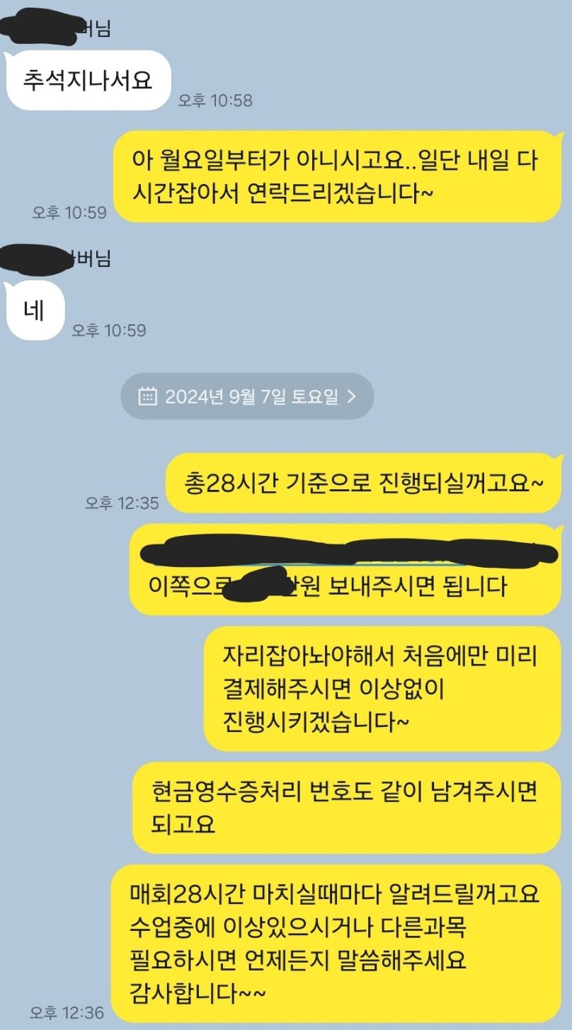
Task: Click the 오후 10:59 timestamp beside the 네 bubble
Action: (x=109, y=331)
